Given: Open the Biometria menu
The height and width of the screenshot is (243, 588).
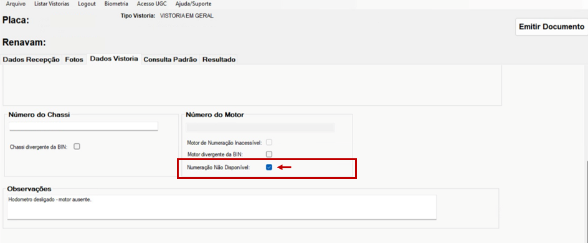Looking at the screenshot, I should (116, 4).
